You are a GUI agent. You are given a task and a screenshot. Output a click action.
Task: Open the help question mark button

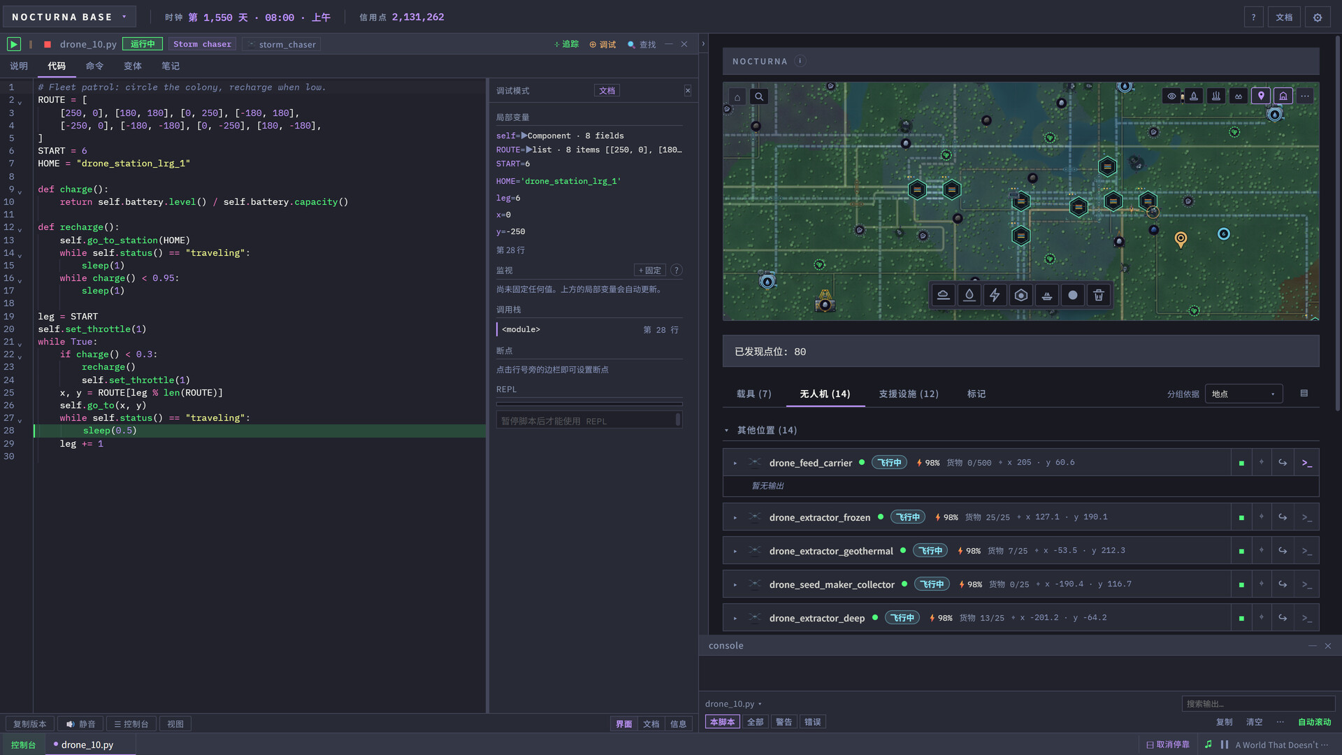pos(1253,17)
